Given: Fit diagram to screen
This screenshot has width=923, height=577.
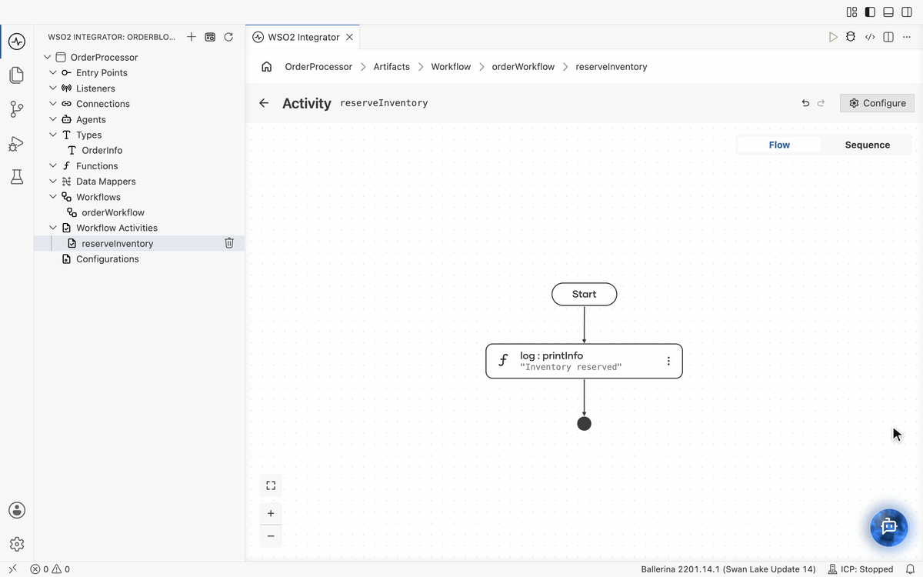Looking at the screenshot, I should tap(271, 485).
